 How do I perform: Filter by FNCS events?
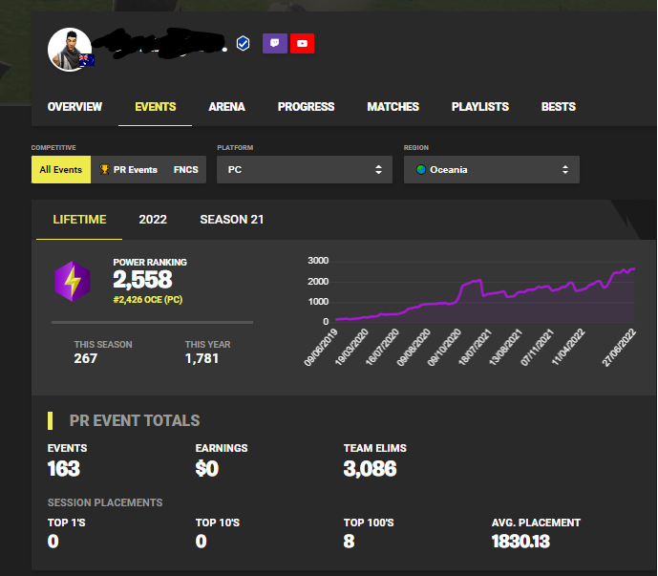[x=186, y=170]
